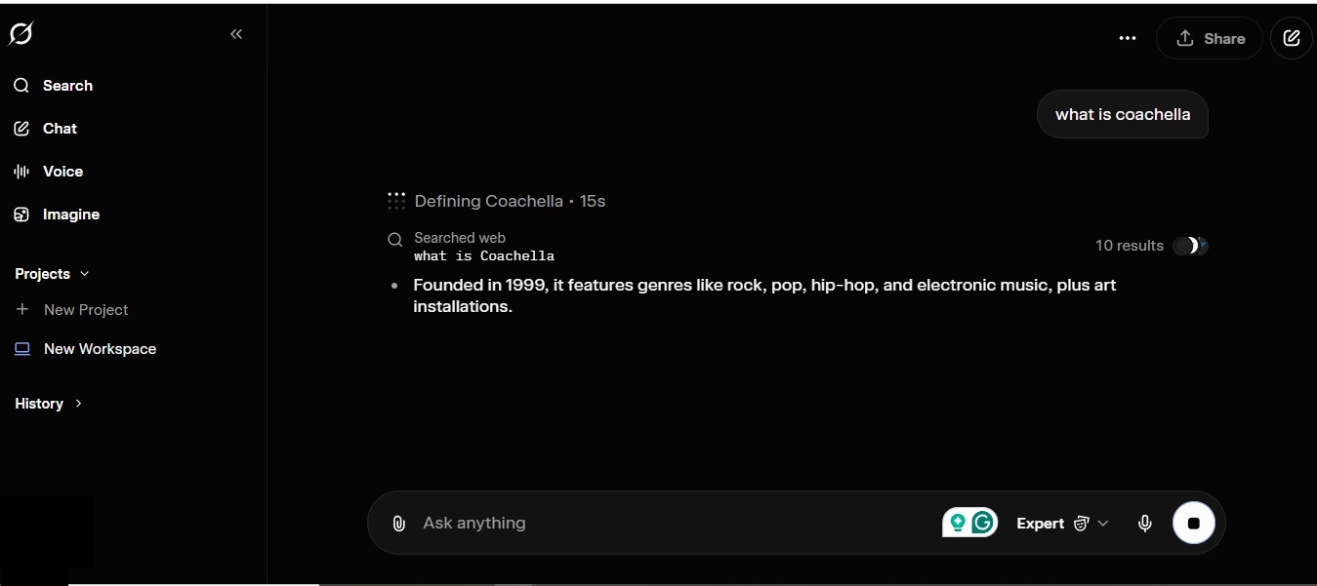This screenshot has width=1317, height=586.
Task: Click the green lightbulb extension icon
Action: tap(958, 523)
